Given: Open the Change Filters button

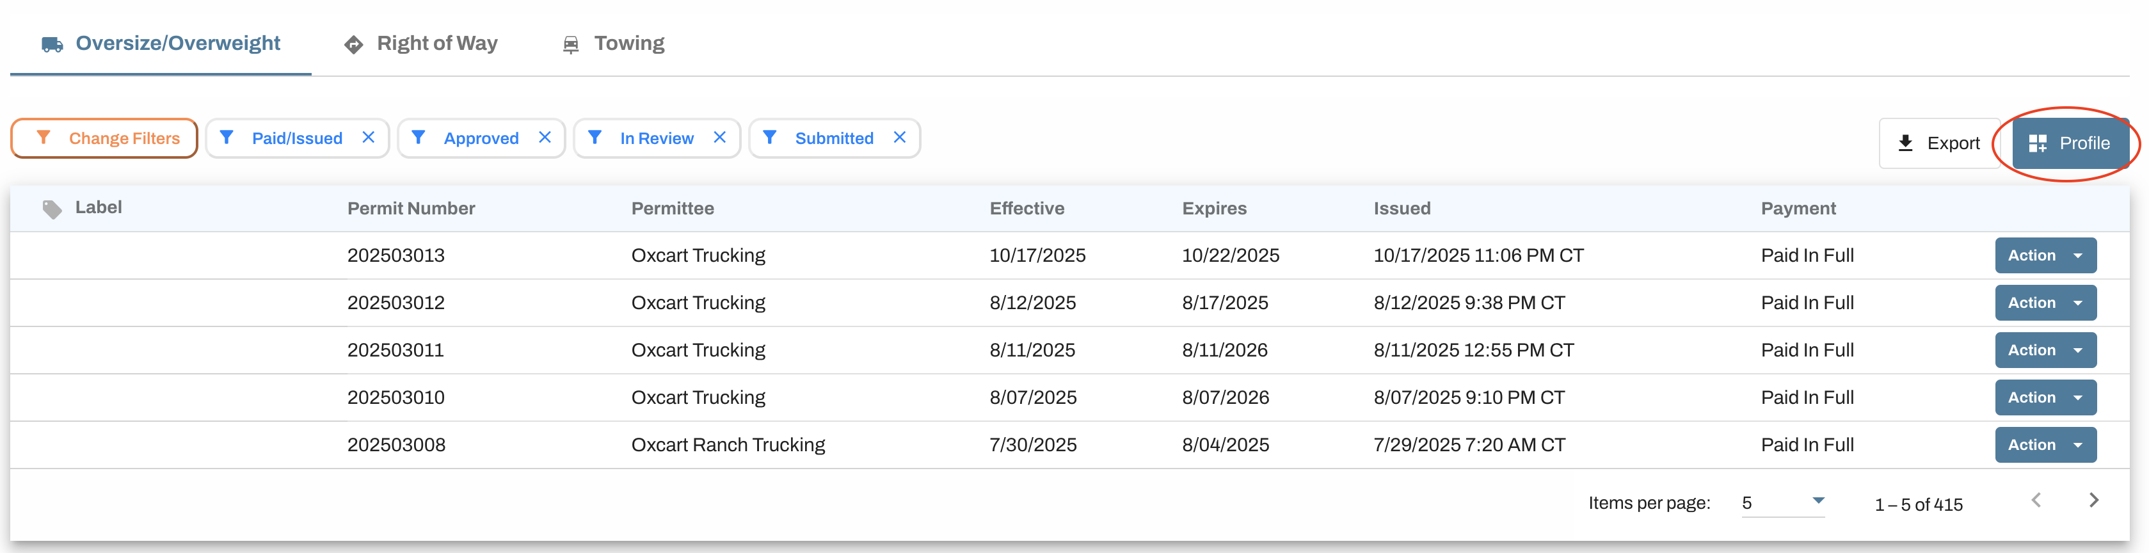Looking at the screenshot, I should pyautogui.click(x=104, y=138).
